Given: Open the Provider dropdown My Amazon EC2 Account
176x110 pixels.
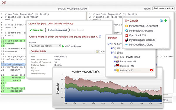Looking at the screenshot, I should click(x=45, y=46).
